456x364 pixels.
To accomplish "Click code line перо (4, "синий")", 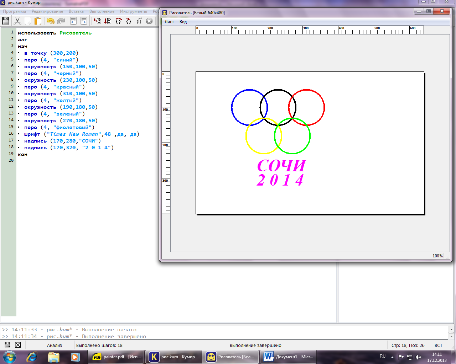I will pos(51,60).
